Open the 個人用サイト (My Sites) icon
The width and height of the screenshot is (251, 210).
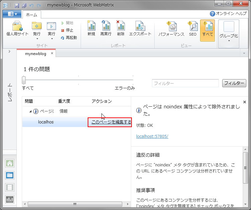coord(17,29)
